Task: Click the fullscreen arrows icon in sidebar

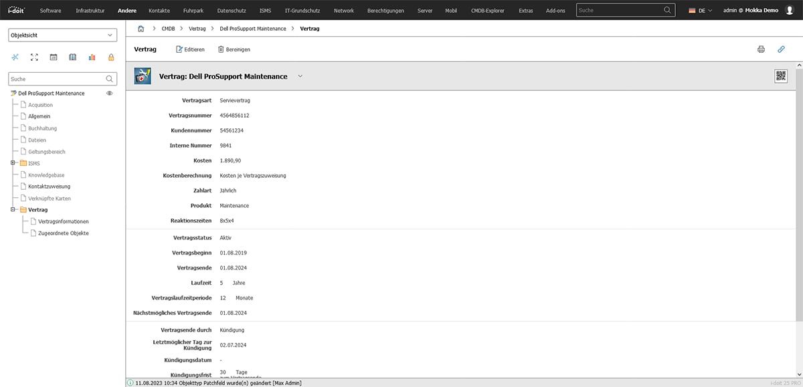Action: [x=35, y=57]
